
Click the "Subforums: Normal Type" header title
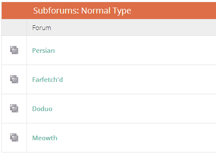(x=82, y=11)
